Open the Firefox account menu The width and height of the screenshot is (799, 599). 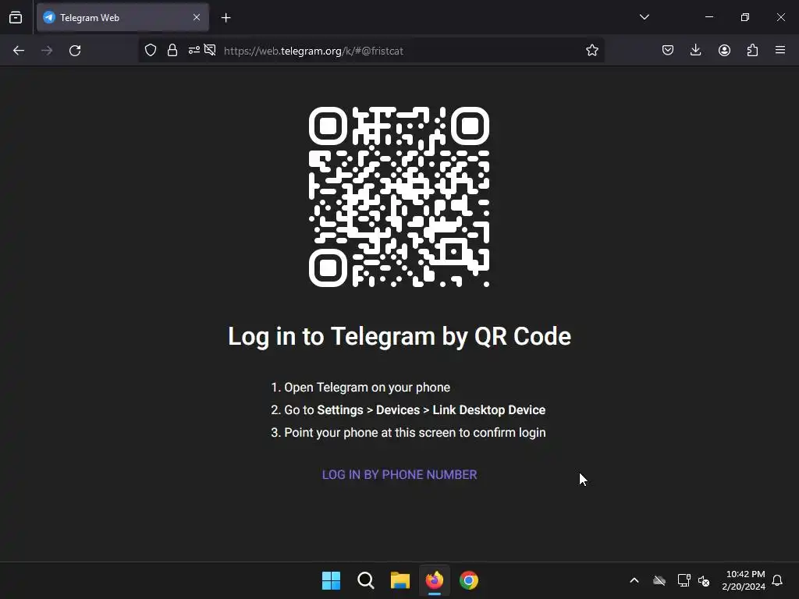(x=724, y=51)
